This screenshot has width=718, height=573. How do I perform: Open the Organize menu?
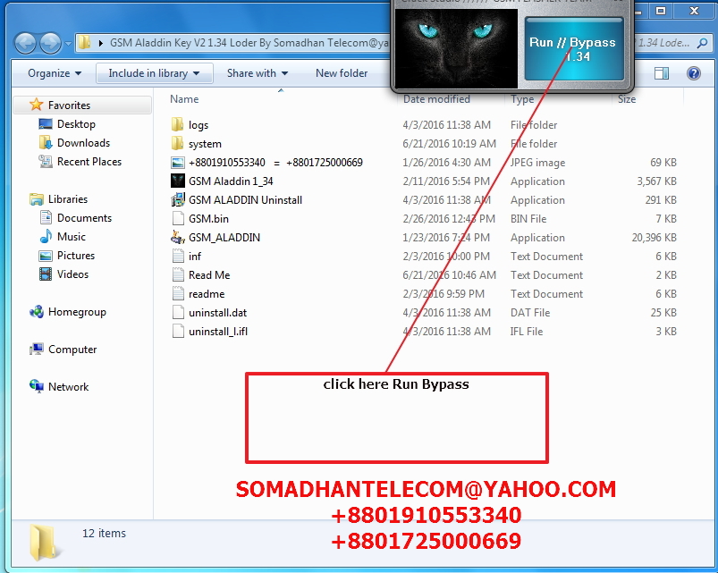tap(55, 73)
